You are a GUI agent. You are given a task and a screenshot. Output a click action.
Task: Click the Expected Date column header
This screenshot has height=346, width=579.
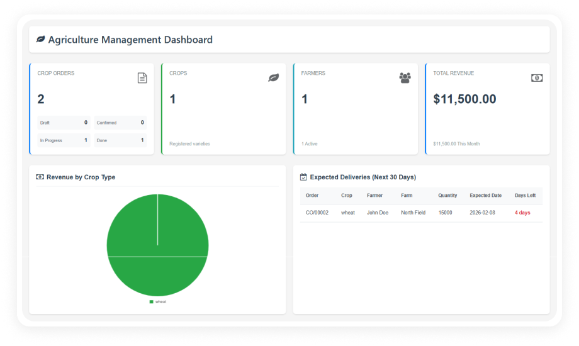[x=486, y=196]
